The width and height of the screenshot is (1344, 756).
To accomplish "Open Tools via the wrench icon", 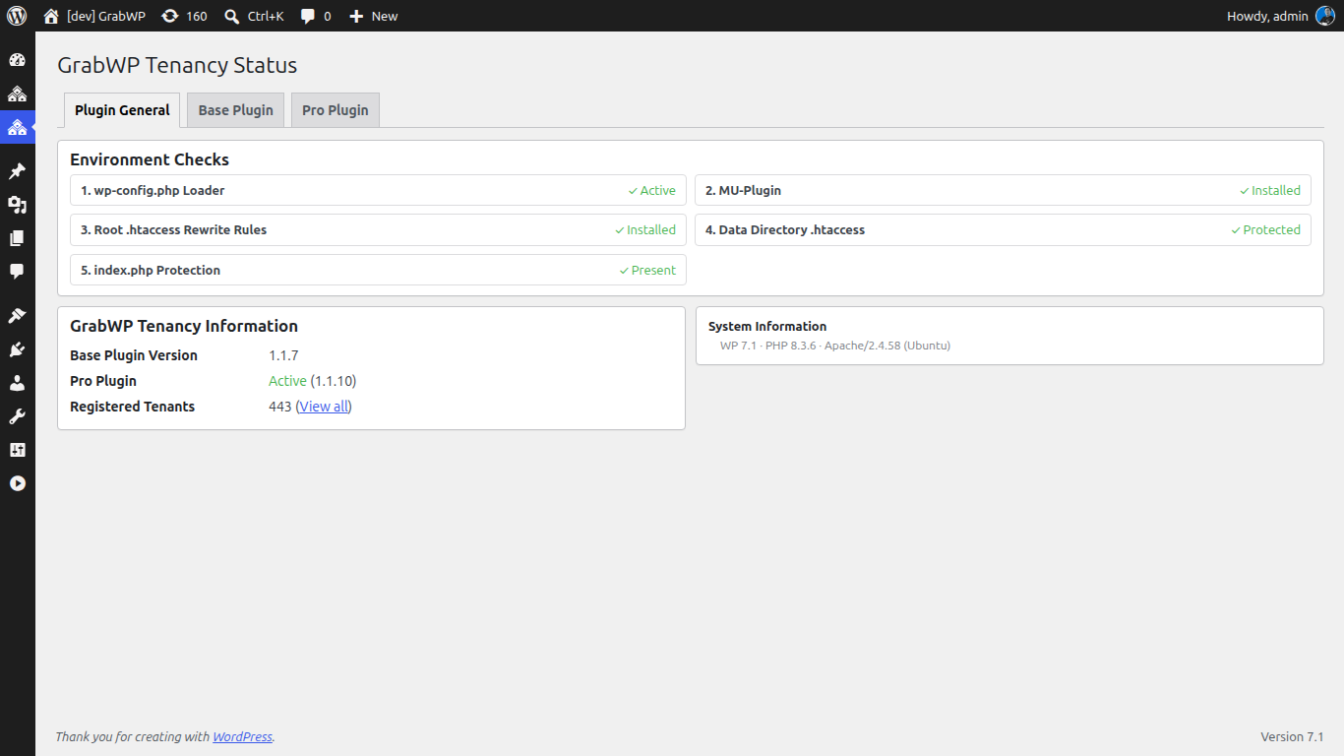I will (x=17, y=416).
